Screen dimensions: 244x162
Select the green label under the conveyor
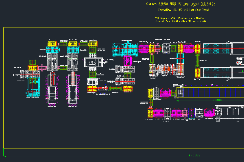click(218, 100)
